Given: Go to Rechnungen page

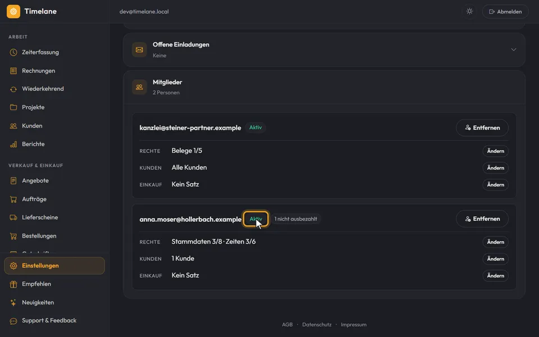Looking at the screenshot, I should [x=54, y=71].
